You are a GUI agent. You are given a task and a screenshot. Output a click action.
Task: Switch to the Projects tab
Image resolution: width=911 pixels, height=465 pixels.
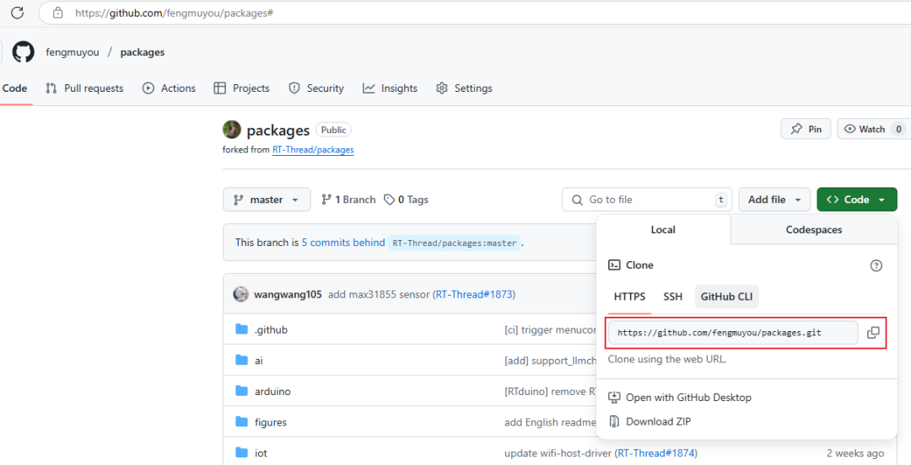point(242,88)
